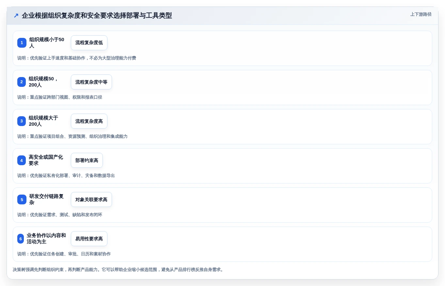Click the note about 项目组合、资源预测
This screenshot has height=286, width=445.
tap(72, 136)
